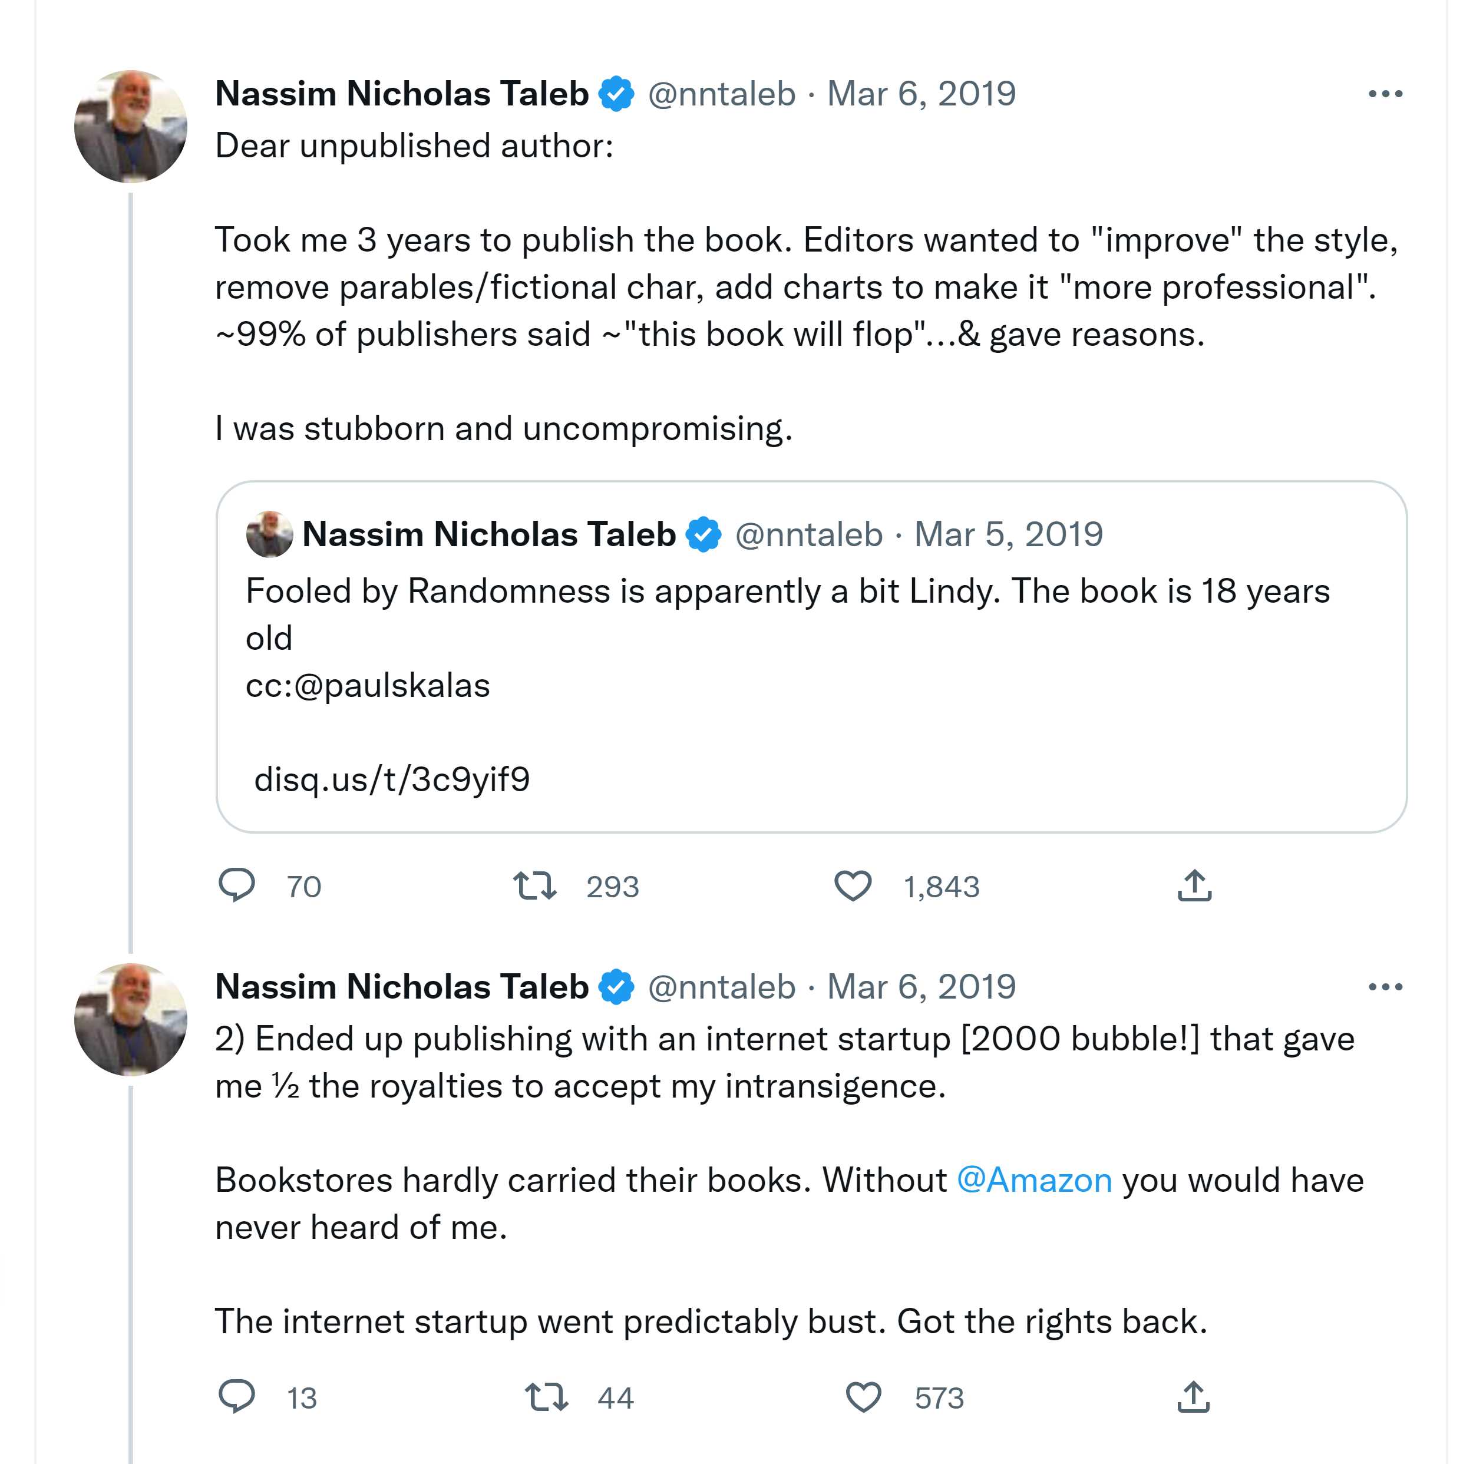Open more options menu on second tweet

pyautogui.click(x=1385, y=987)
